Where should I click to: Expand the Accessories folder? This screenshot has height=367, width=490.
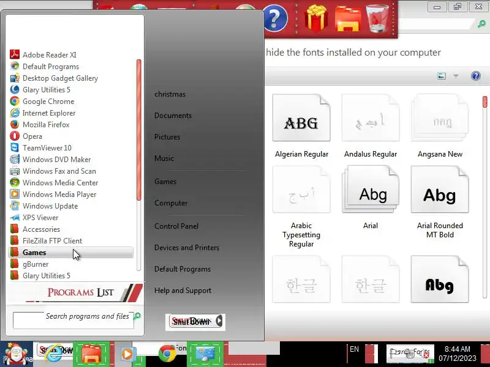click(x=35, y=229)
